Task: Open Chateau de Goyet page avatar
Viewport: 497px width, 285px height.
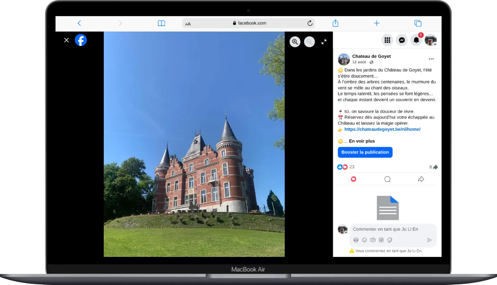Action: point(344,59)
